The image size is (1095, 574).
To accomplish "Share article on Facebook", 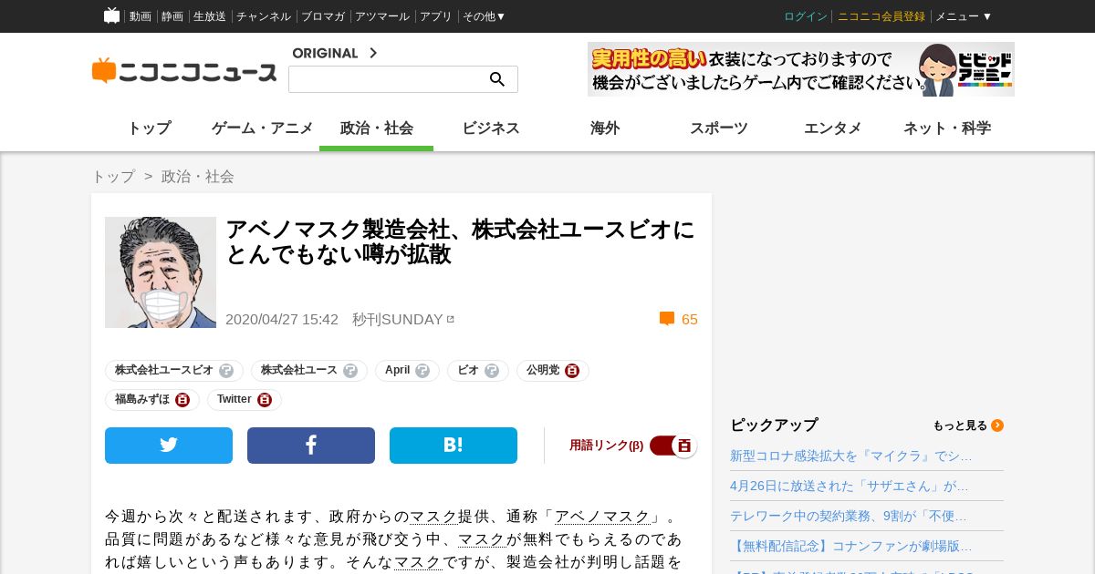I will tap(311, 446).
